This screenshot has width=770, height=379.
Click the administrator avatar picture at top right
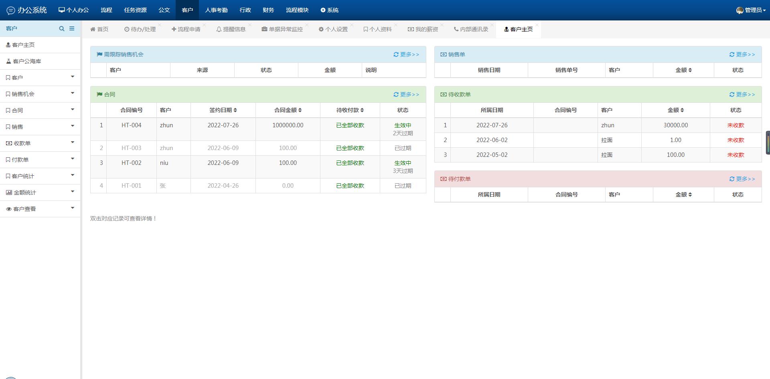tap(739, 10)
